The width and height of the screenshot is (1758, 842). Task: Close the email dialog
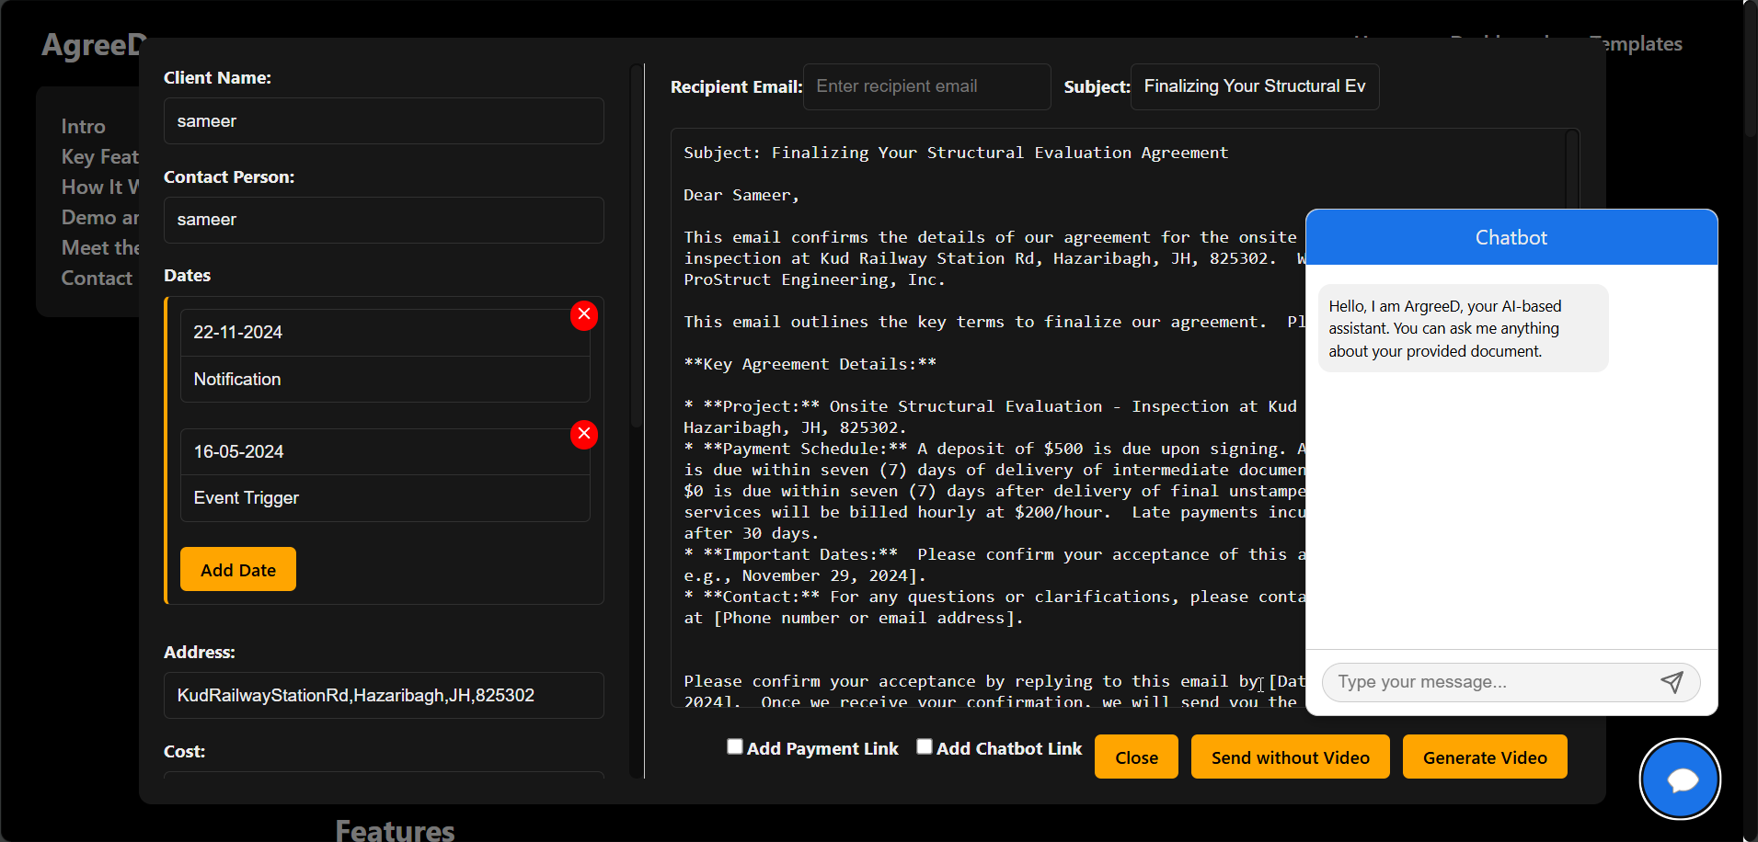pos(1136,757)
